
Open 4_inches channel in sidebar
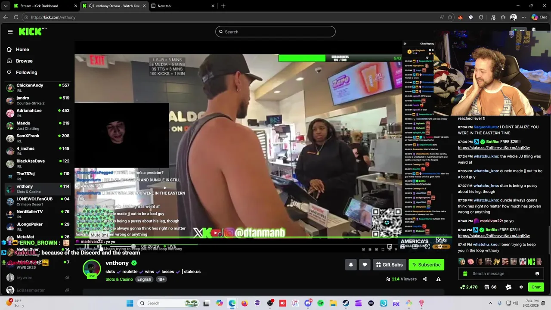(x=38, y=151)
